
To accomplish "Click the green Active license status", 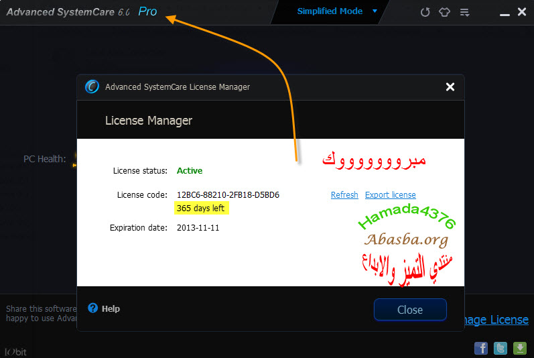I will pos(190,171).
